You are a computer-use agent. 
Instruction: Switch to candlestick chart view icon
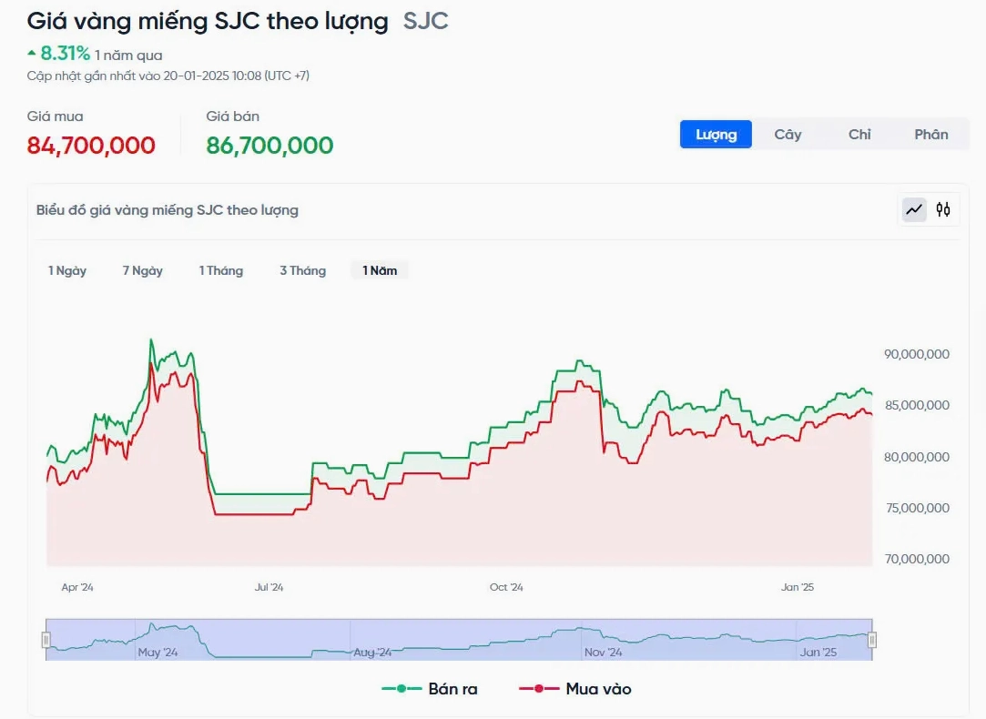tap(943, 210)
